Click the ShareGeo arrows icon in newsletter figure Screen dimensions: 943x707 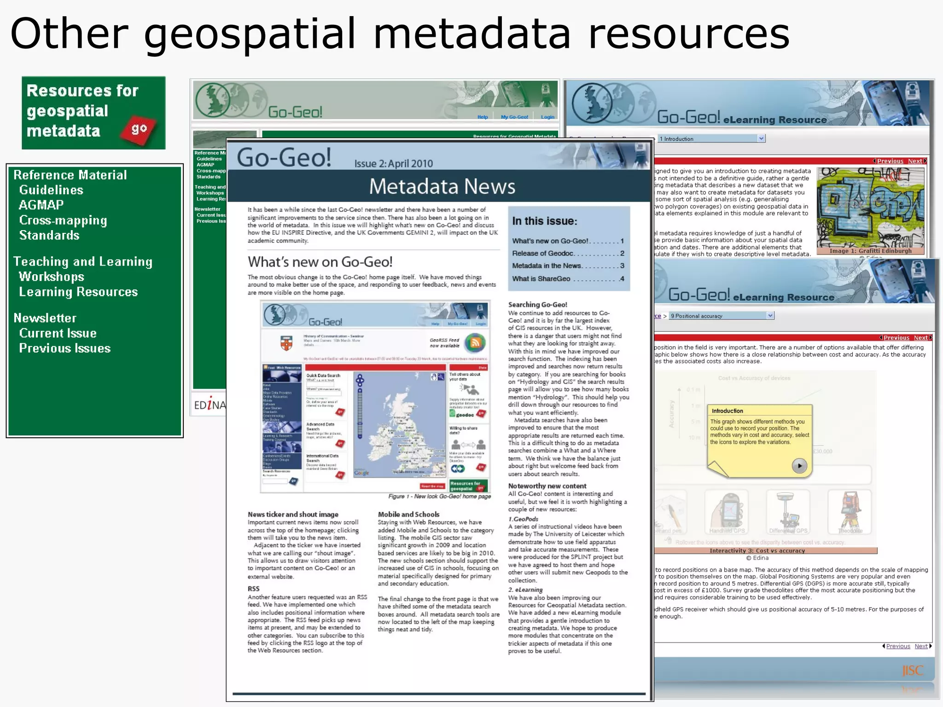(x=458, y=469)
